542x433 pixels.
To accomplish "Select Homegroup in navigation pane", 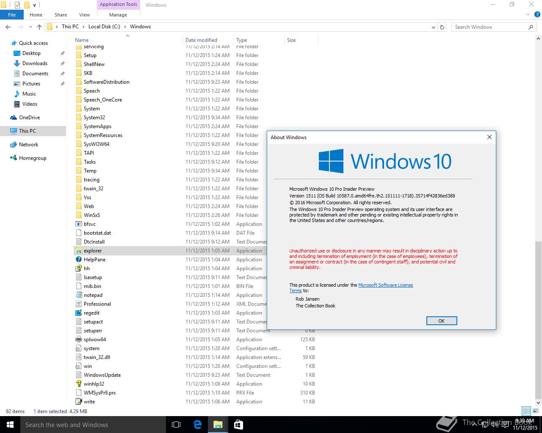I will point(33,158).
